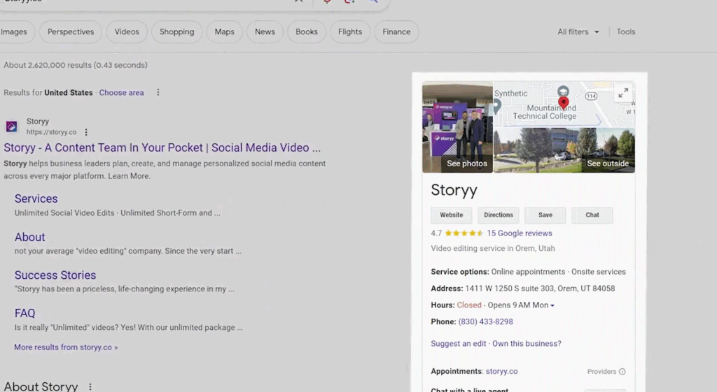Select the Perspectives filter tab

[x=71, y=32]
